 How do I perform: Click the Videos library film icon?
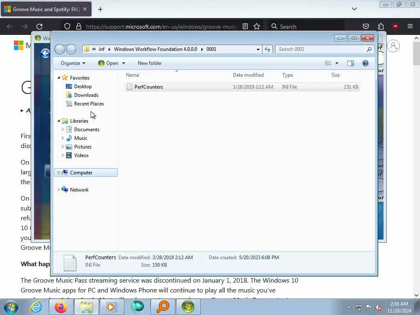(69, 155)
